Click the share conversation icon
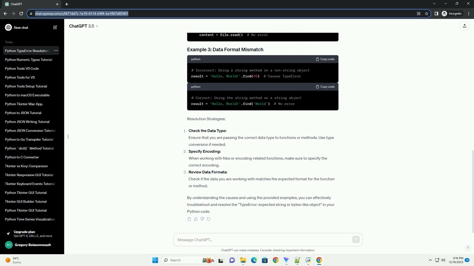 464,26
